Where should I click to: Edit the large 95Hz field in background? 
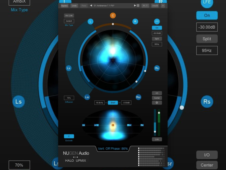207,50
